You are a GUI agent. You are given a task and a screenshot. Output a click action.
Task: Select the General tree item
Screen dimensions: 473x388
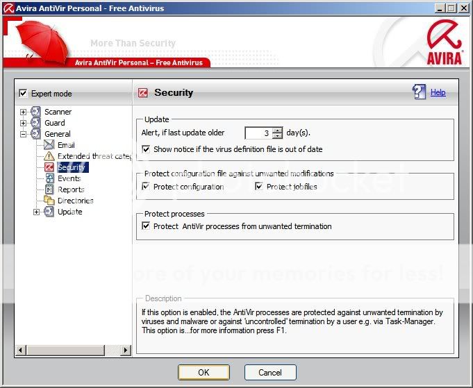click(x=58, y=134)
